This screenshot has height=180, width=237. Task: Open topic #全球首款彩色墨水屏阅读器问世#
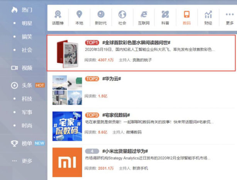pos(136,43)
